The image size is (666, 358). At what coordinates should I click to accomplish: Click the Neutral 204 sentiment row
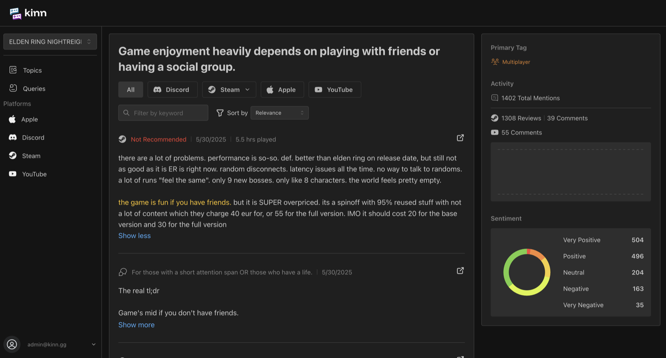coord(603,272)
